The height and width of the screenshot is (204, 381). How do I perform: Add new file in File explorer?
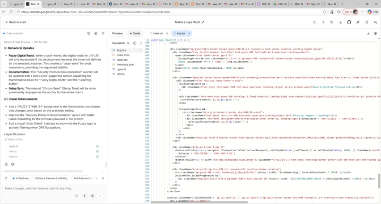tap(135, 43)
